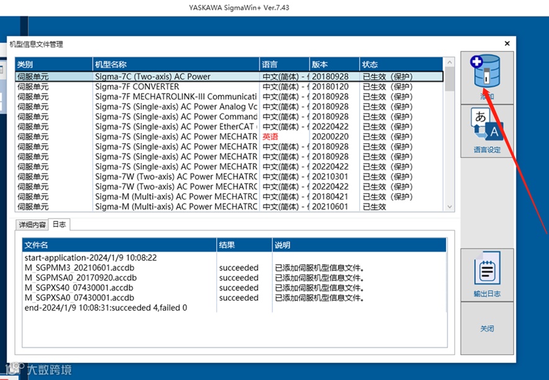This screenshot has height=380, width=549.
Task: Click log entry M_SGPXSA0_07430001.accdb
Action: 79,298
